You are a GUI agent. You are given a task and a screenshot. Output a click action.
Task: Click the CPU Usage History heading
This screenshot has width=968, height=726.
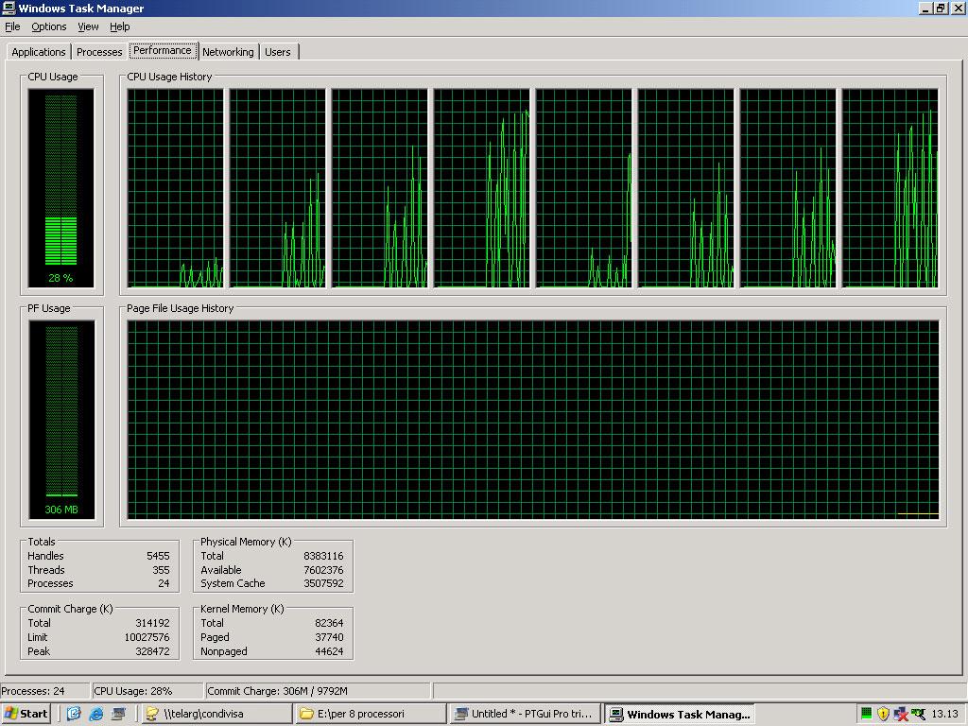[169, 77]
